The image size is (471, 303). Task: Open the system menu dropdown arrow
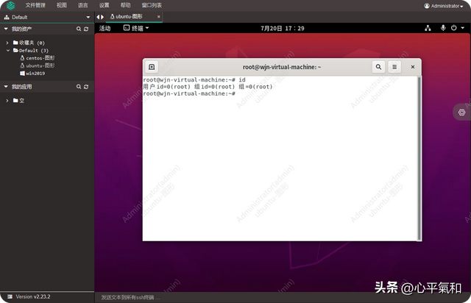click(x=463, y=28)
